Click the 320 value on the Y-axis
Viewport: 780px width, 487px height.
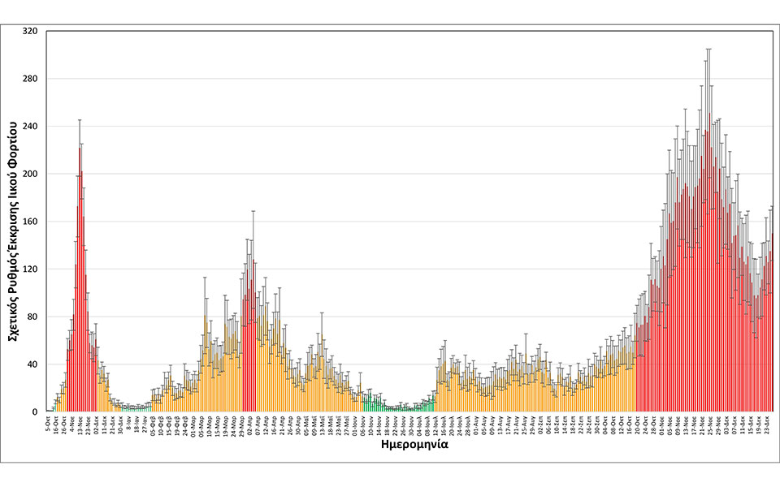(32, 32)
